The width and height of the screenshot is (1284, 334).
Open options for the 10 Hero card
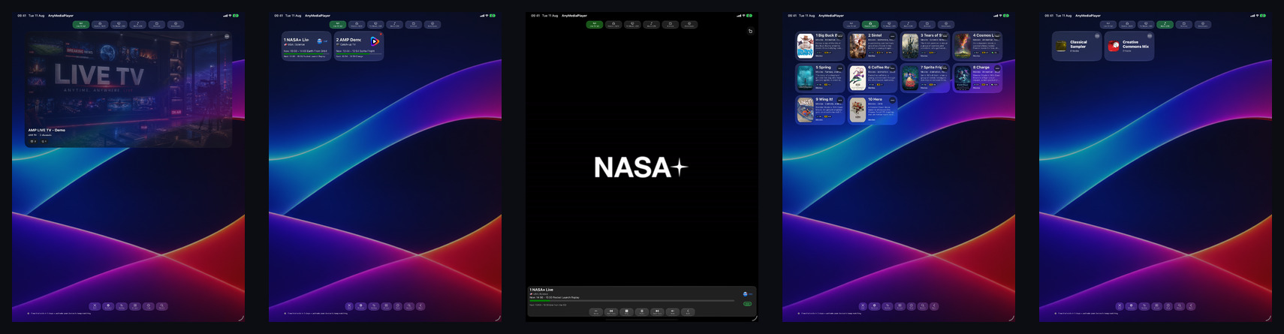(893, 100)
